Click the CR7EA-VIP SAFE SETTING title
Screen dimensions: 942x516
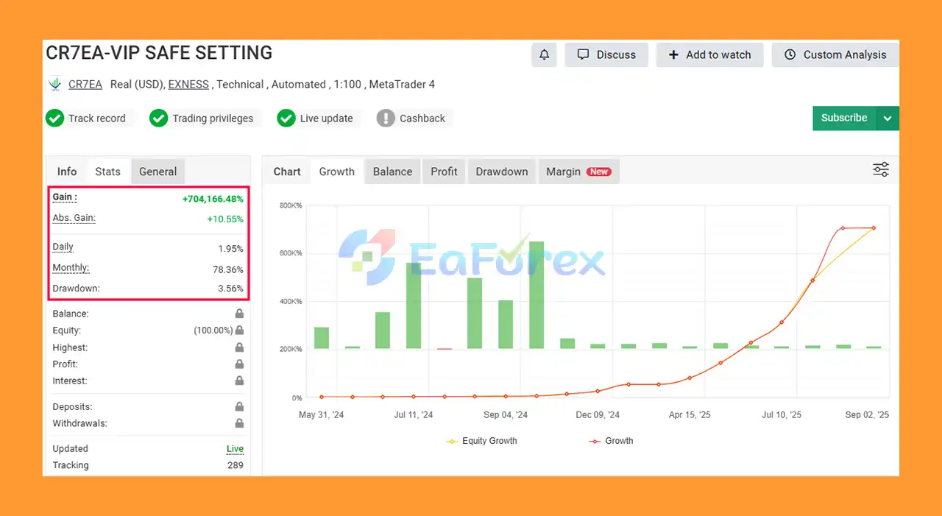159,53
